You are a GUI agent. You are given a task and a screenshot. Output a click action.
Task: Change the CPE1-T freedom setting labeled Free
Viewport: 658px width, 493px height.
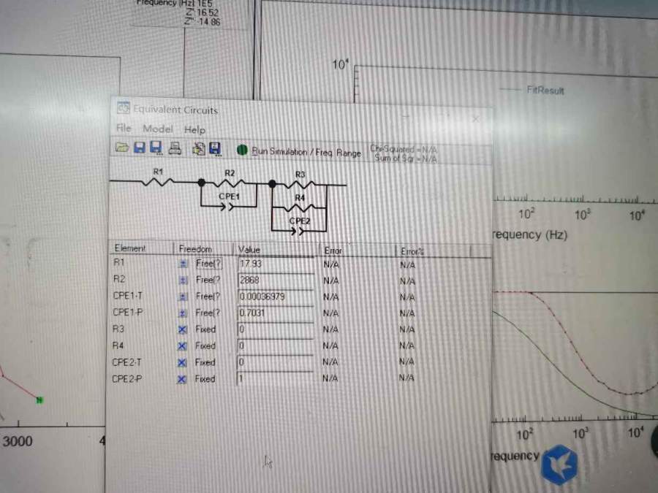point(208,297)
